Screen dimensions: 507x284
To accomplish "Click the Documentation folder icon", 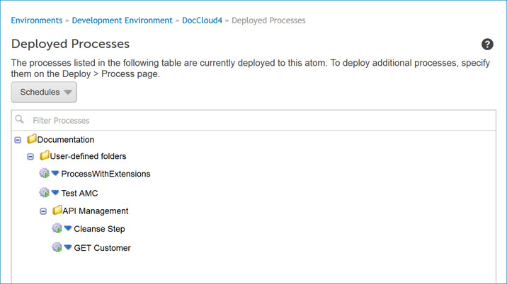I will coord(32,138).
